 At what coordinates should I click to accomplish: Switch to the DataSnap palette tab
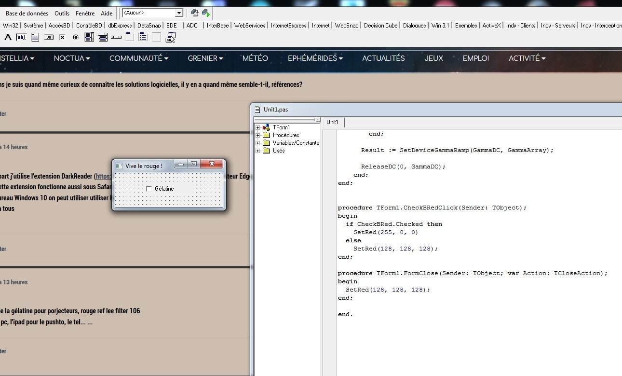(149, 26)
